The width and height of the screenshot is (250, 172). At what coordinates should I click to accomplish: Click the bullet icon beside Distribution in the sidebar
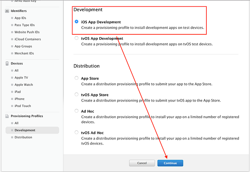coord(12,137)
